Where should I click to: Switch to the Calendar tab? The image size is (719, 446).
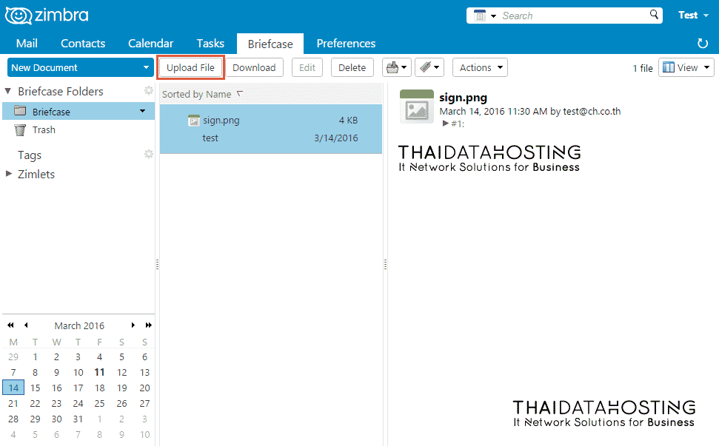tap(150, 44)
